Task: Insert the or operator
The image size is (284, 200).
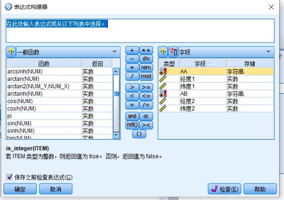Action: click(x=146, y=116)
